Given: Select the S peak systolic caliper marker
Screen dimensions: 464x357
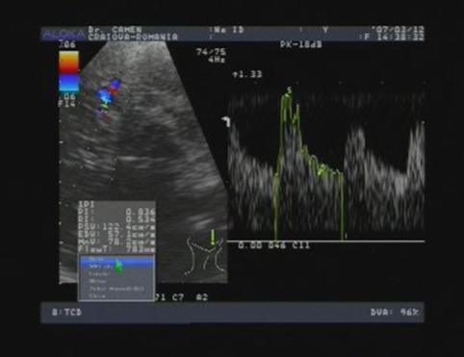Looking at the screenshot, I should pyautogui.click(x=289, y=90).
